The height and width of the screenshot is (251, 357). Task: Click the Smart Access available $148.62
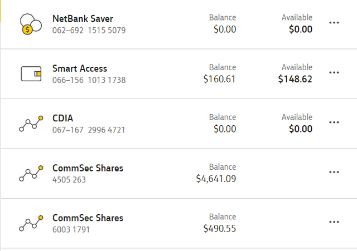pos(295,79)
